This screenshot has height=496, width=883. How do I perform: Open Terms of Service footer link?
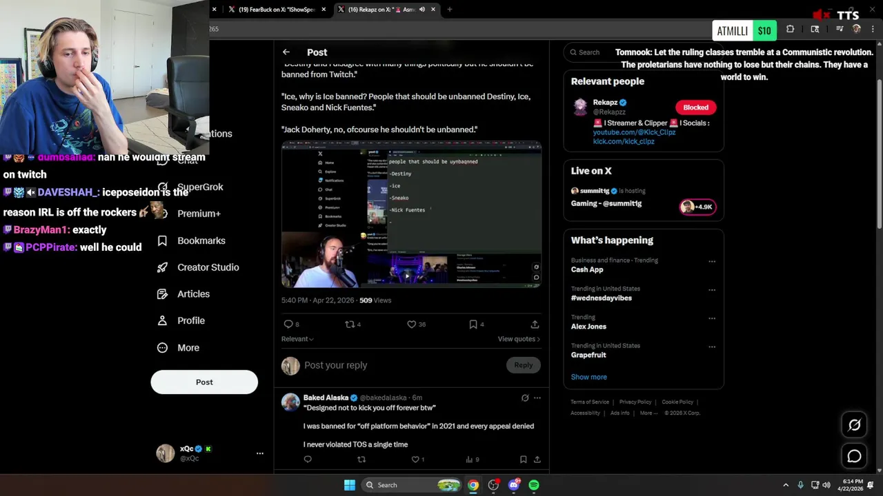[x=590, y=402]
